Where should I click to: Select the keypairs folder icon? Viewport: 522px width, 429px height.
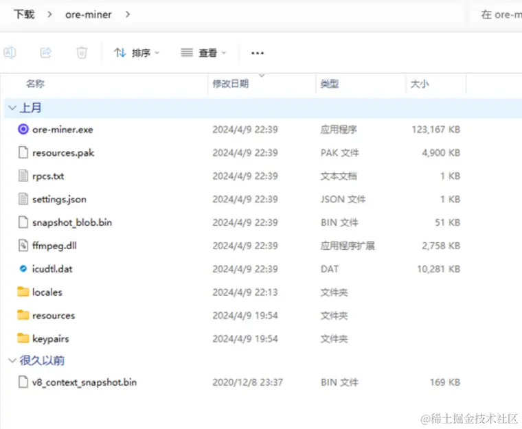pyautogui.click(x=23, y=338)
